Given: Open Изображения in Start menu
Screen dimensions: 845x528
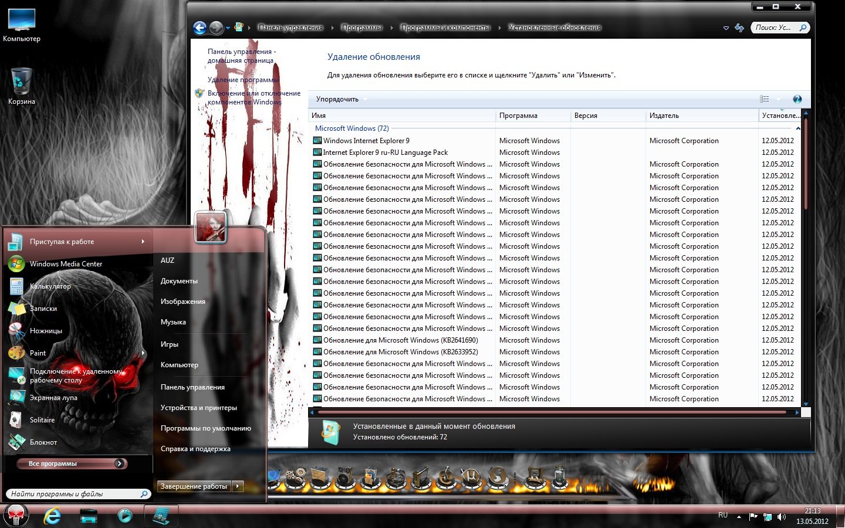Looking at the screenshot, I should tap(183, 302).
